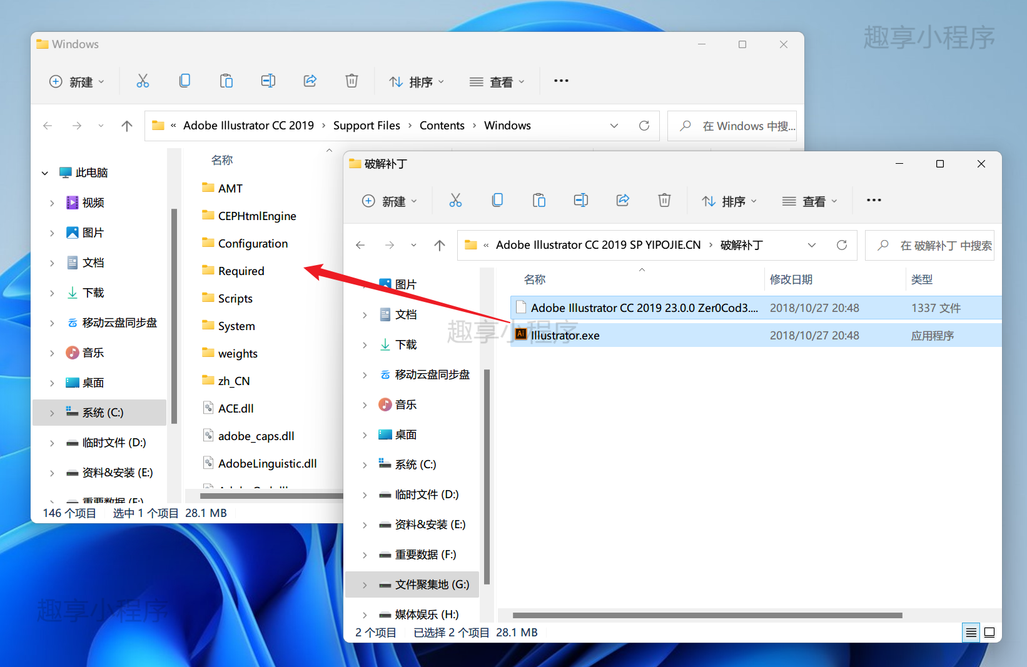The height and width of the screenshot is (667, 1027).
Task: Click Paste icon in 破解补丁 window toolbar
Action: [x=539, y=200]
